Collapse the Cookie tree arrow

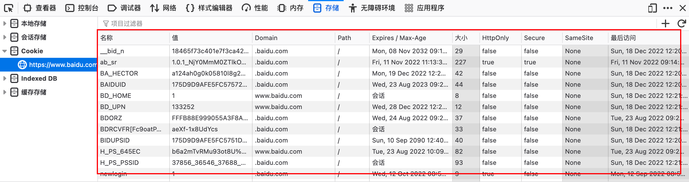point(5,51)
